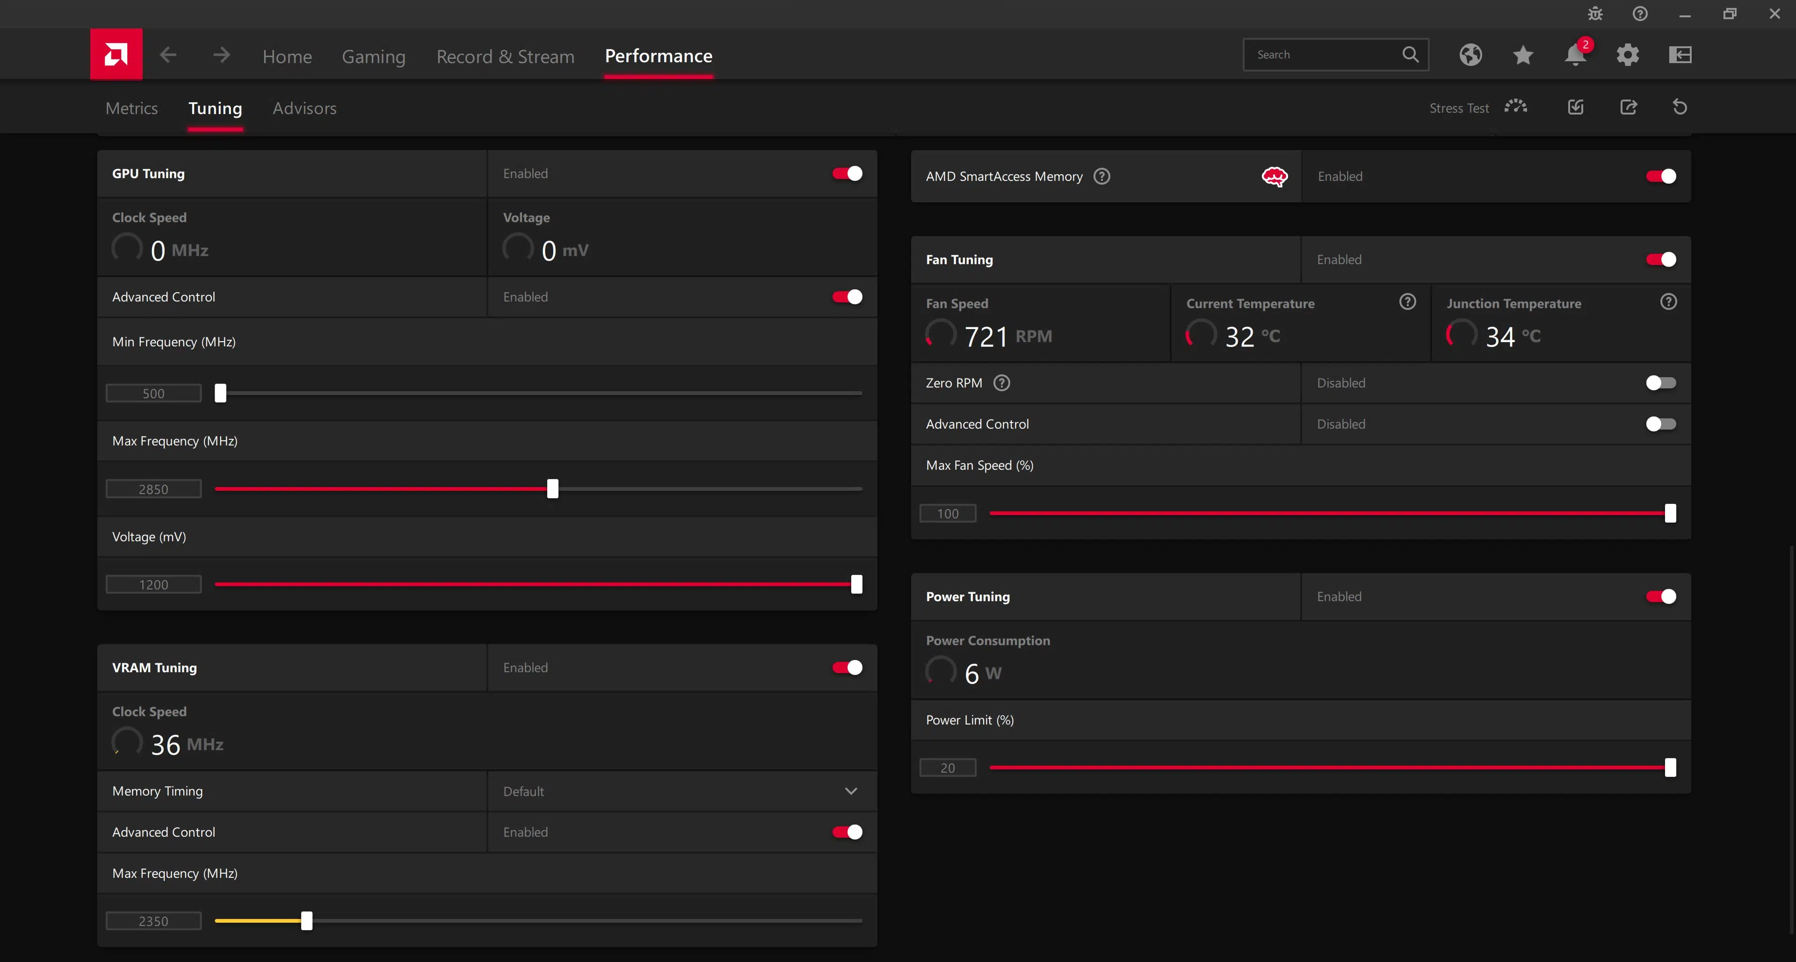Toggle Power Tuning switch

click(1661, 596)
